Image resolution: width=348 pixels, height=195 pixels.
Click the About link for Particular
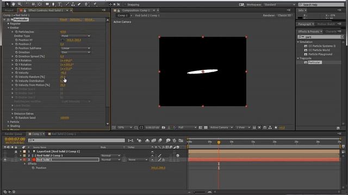[89, 19]
